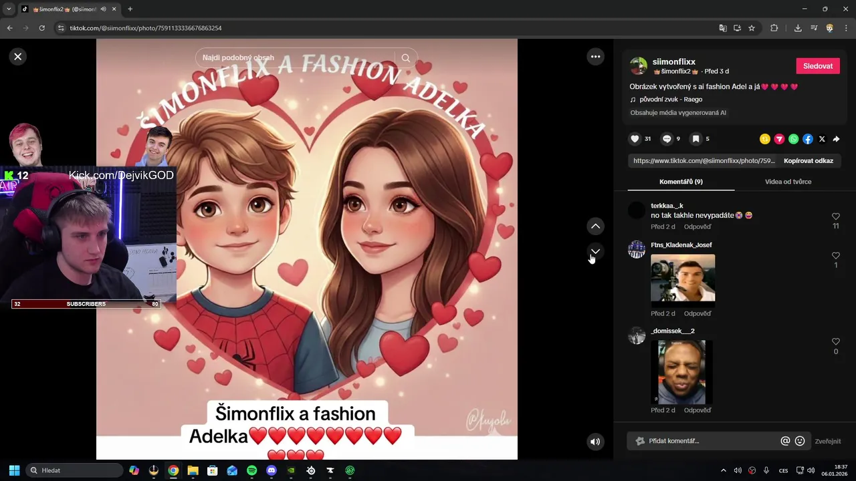Open File Explorer from taskbar
The width and height of the screenshot is (856, 481).
(193, 470)
